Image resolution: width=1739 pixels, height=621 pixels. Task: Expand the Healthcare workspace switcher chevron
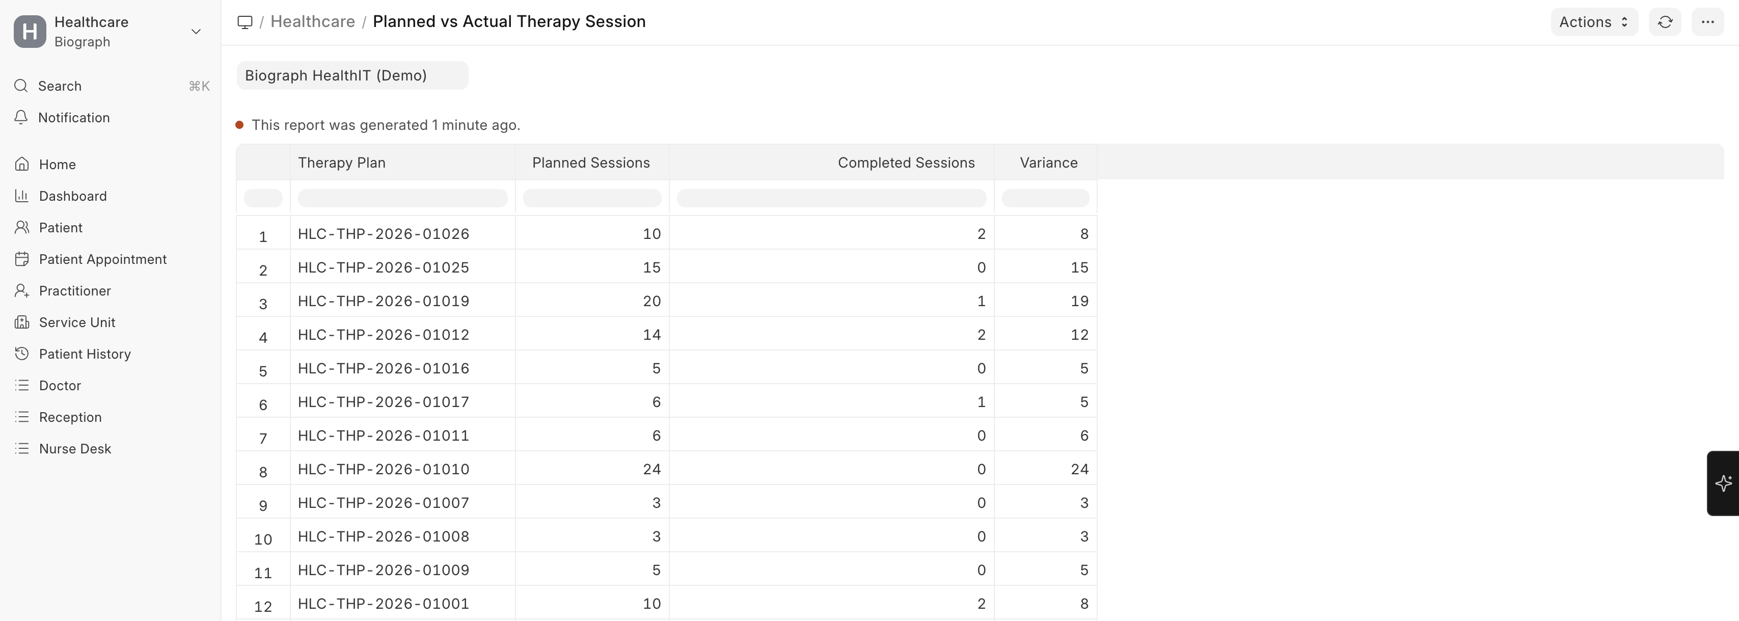(196, 32)
